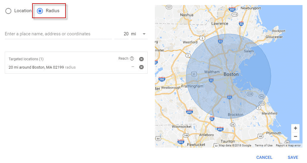Screen dimensions: 307x163
Task: Click the I-295 shield near Pawtucket
Action: click(x=181, y=142)
